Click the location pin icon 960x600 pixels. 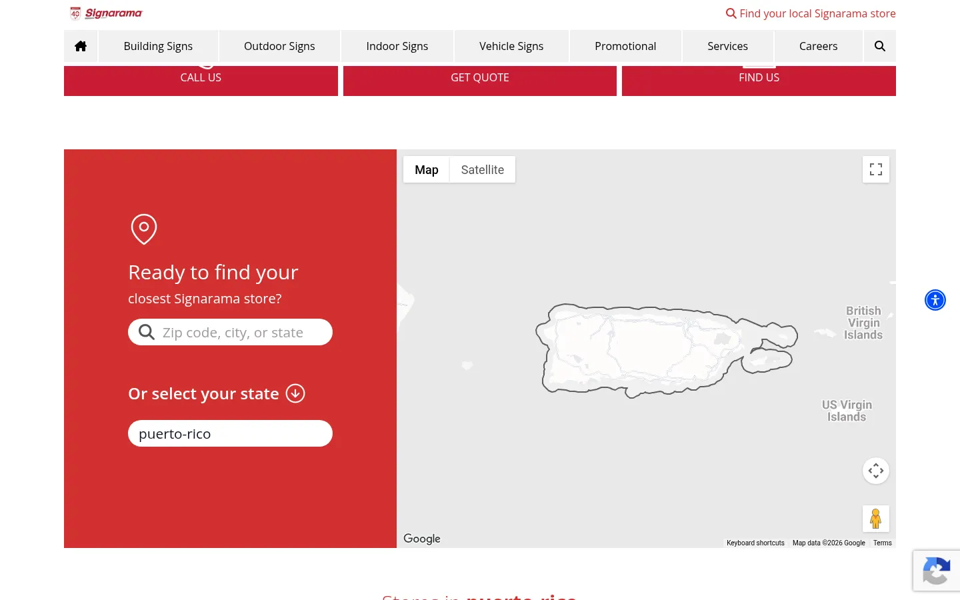coord(144,229)
